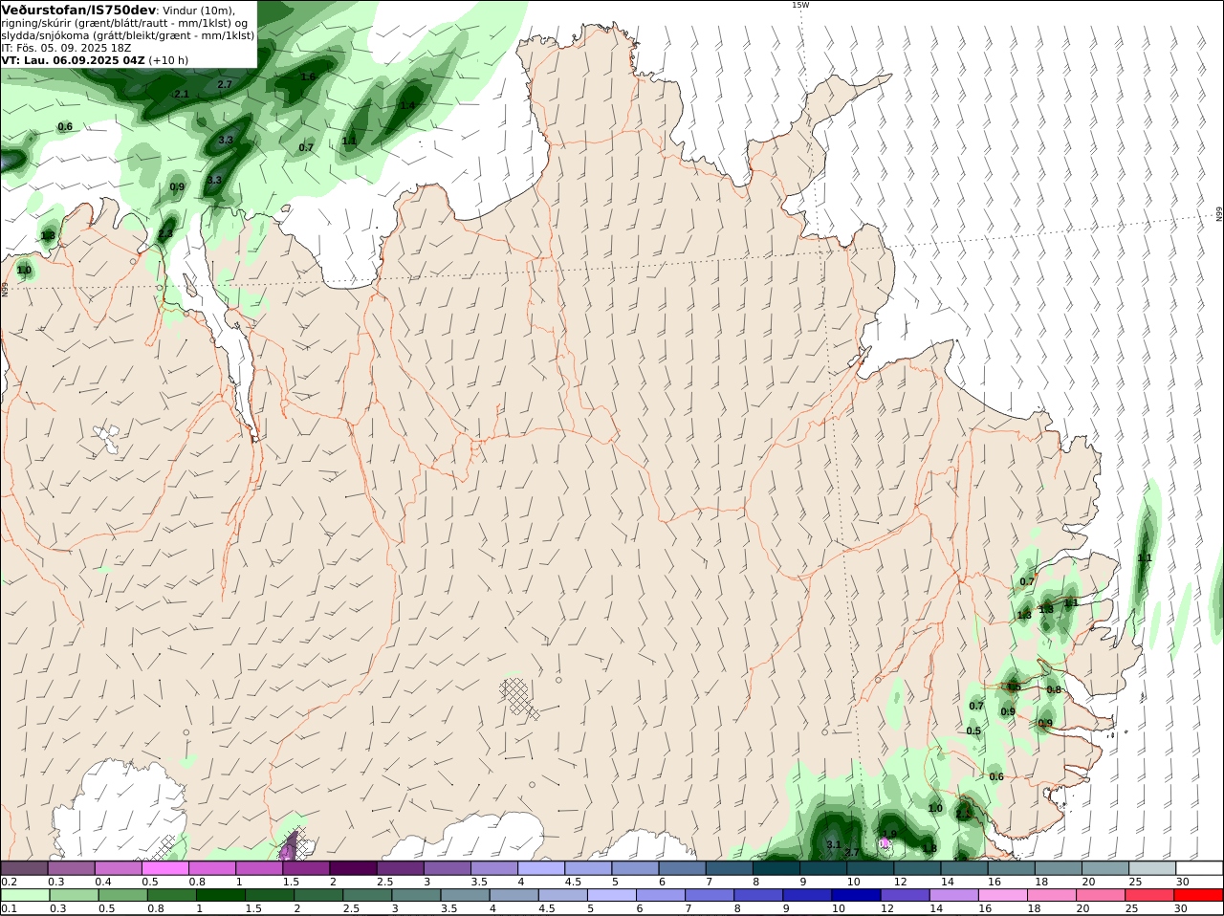
Task: Select upper legend dark teal swatch between 8 and 9
Action: click(x=776, y=868)
